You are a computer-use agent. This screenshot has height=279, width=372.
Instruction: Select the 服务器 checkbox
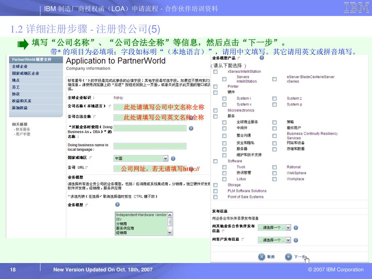(224, 149)
